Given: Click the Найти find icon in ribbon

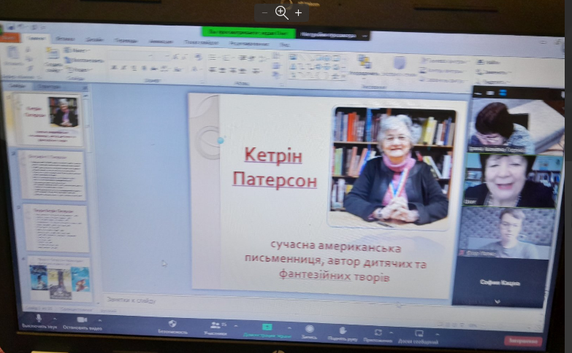Looking at the screenshot, I should [x=489, y=62].
